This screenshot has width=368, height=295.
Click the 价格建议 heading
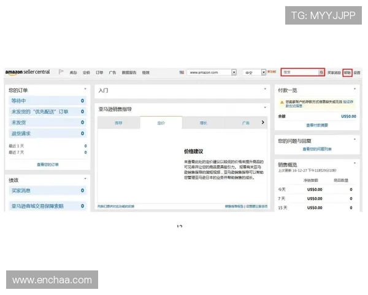coord(194,151)
